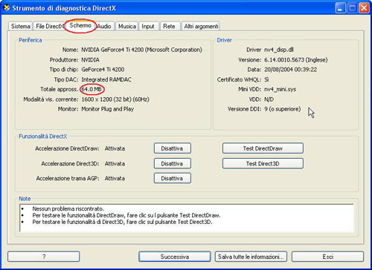Click Disattiva next to Accelerazione Direct3D
Viewport: 372px width, 270px height.
point(173,163)
